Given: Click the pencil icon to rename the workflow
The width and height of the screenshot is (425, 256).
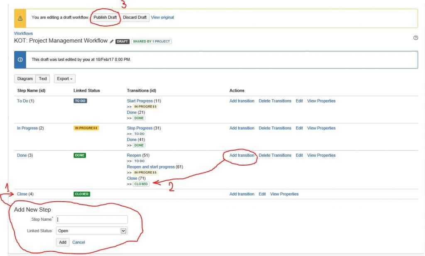Looking at the screenshot, I should [111, 41].
